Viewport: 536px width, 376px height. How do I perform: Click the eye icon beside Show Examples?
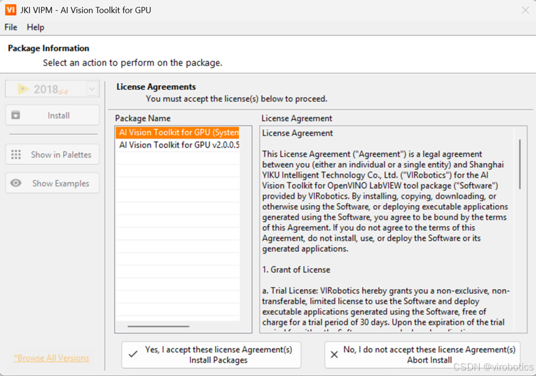[16, 183]
